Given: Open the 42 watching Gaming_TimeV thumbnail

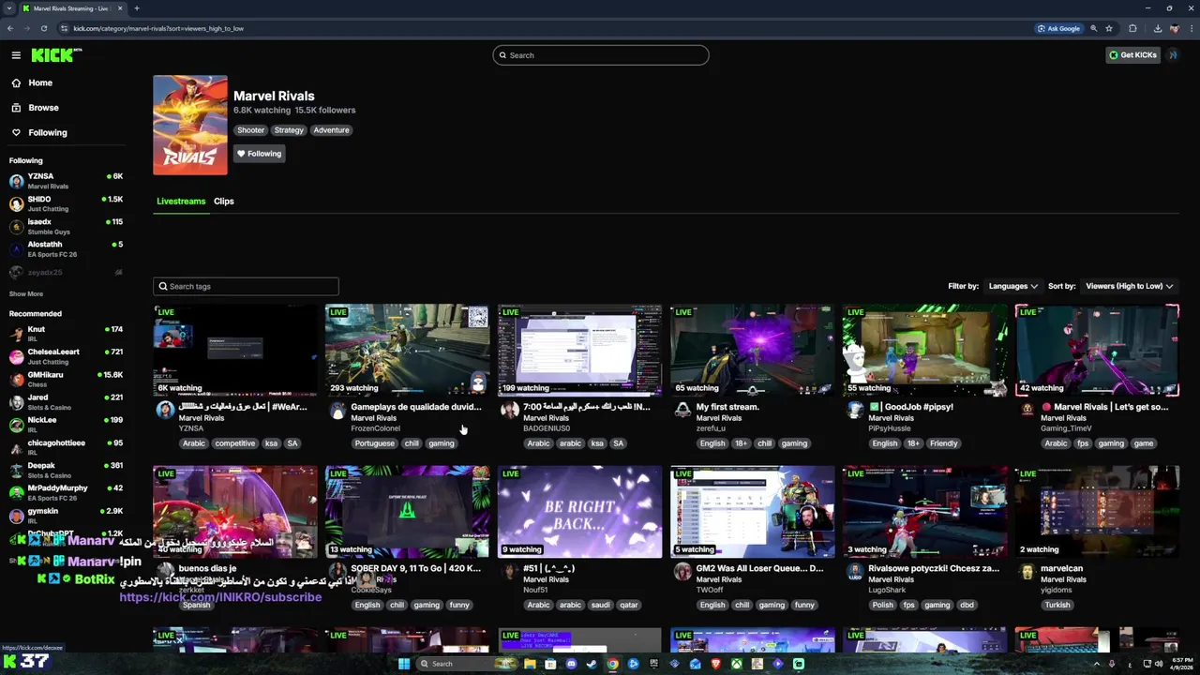Looking at the screenshot, I should [1097, 350].
